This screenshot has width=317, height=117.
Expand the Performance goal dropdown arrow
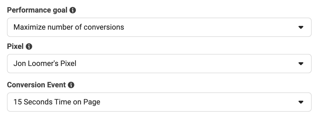coord(301,28)
